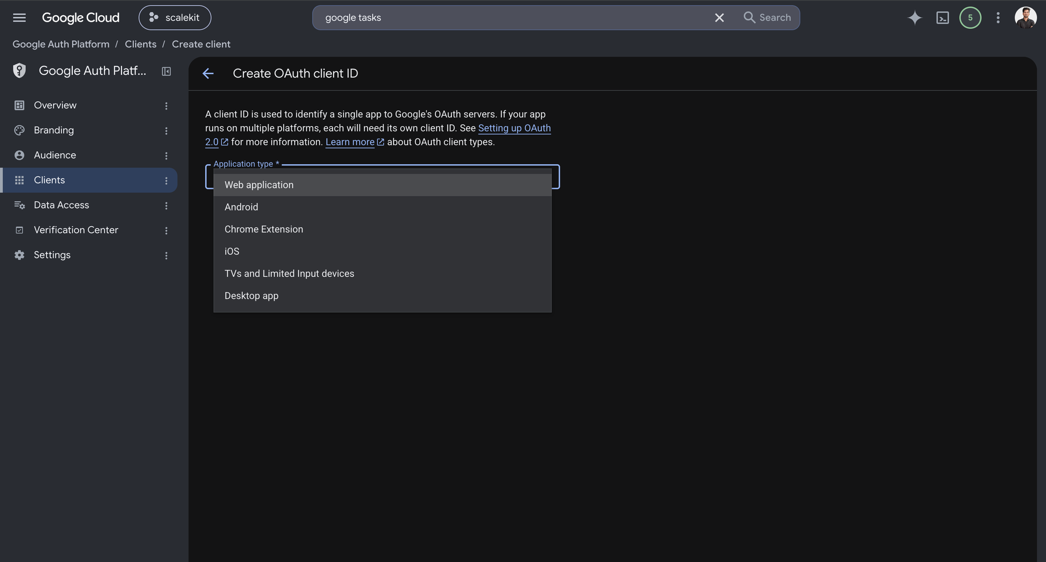Click the Create OAuth client ID heading
Image resolution: width=1046 pixels, height=562 pixels.
point(295,73)
